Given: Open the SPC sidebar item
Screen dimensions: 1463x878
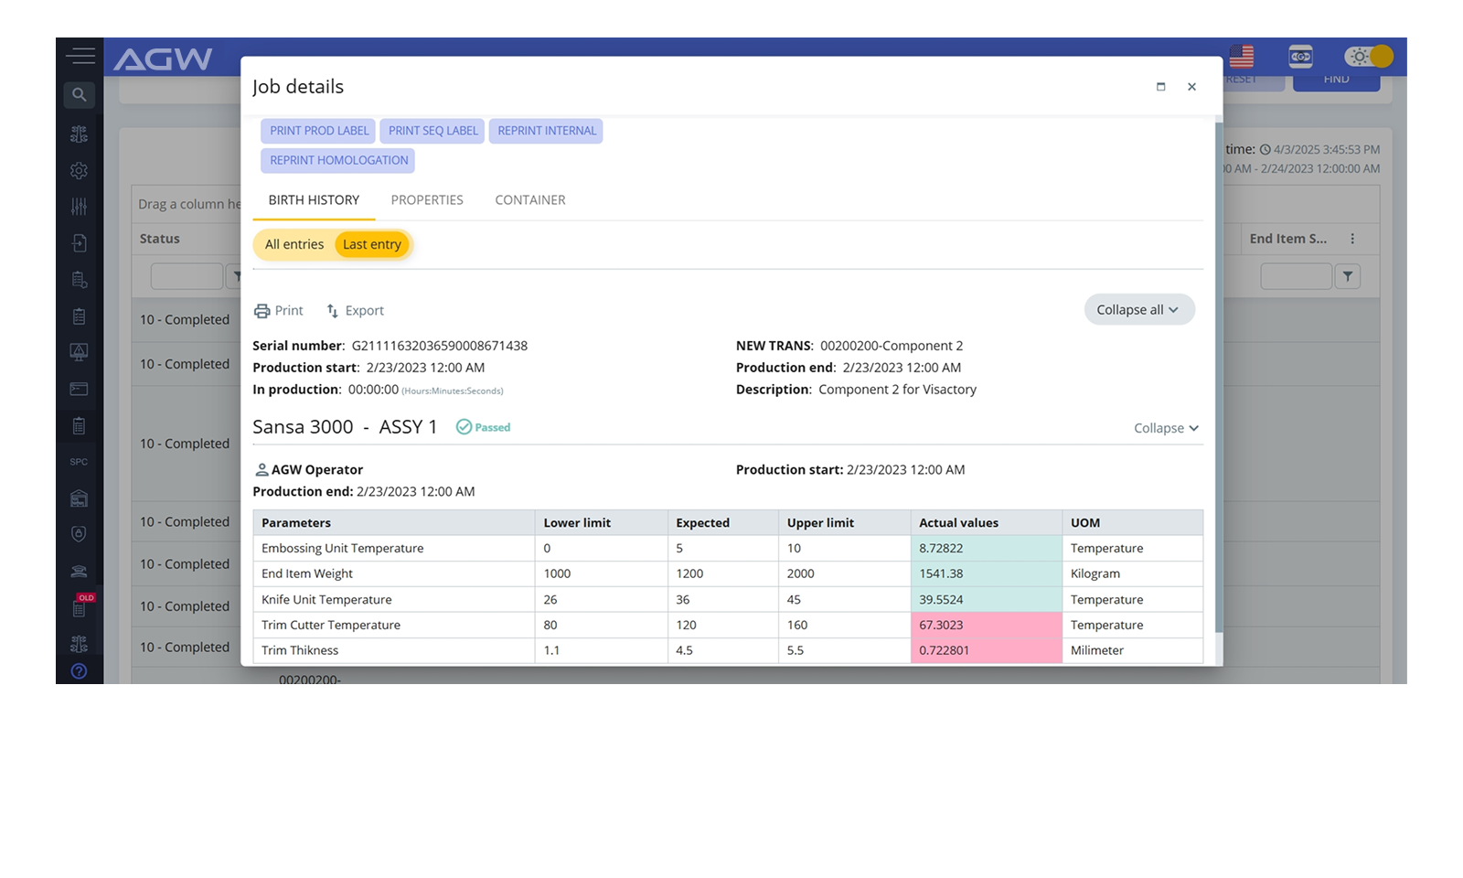Looking at the screenshot, I should (80, 462).
